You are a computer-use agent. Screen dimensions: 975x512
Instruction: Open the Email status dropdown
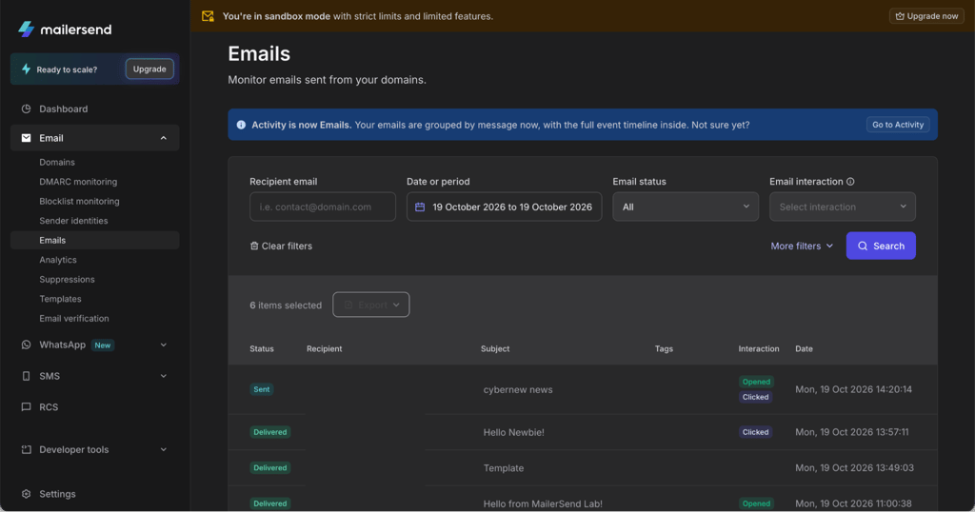pyautogui.click(x=686, y=207)
